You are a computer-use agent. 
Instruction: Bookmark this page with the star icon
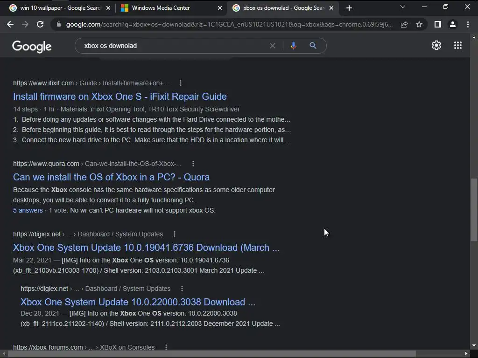pyautogui.click(x=419, y=24)
